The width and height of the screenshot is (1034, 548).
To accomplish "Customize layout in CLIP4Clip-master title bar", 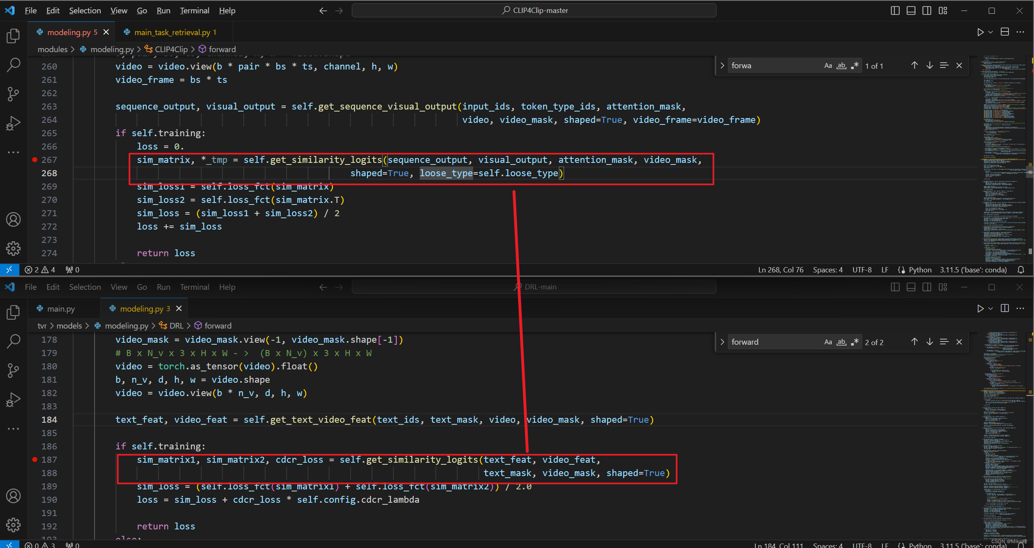I will click(x=943, y=11).
